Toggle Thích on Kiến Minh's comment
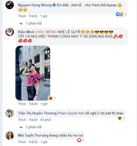This screenshot has height=146, width=137. (22, 104)
